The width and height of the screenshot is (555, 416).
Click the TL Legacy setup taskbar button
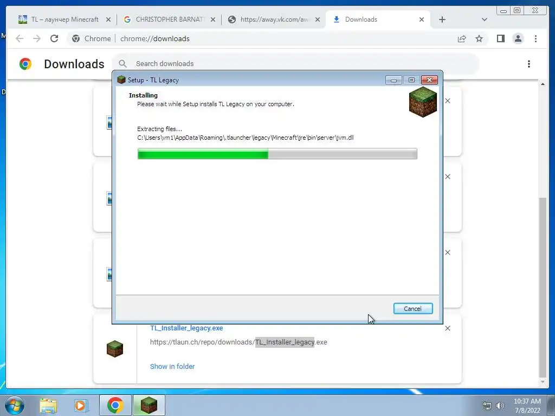tap(149, 405)
